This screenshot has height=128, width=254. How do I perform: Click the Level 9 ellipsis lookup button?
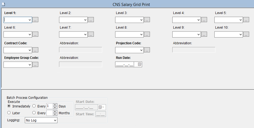point(204,34)
